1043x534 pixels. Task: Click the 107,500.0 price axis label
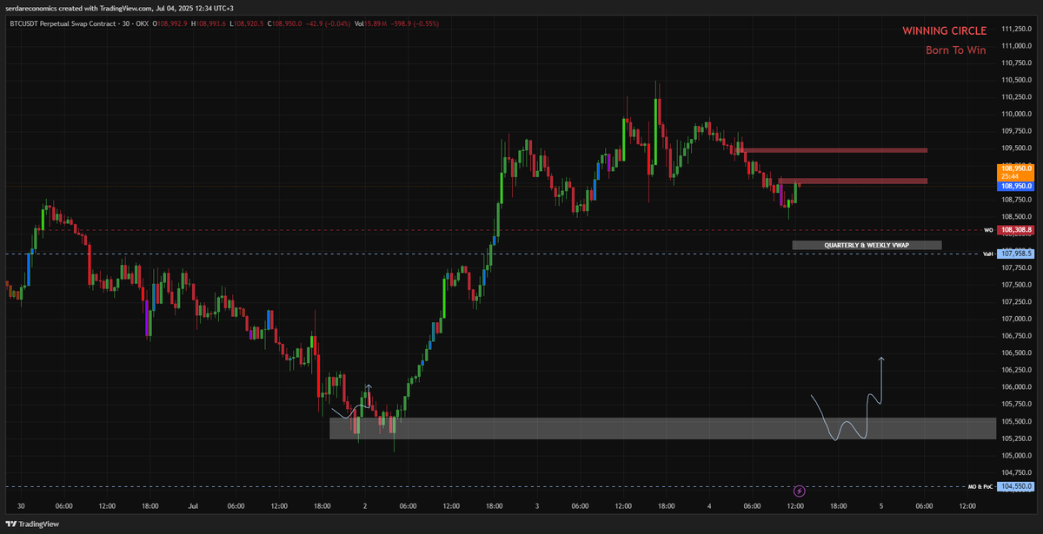[1016, 285]
